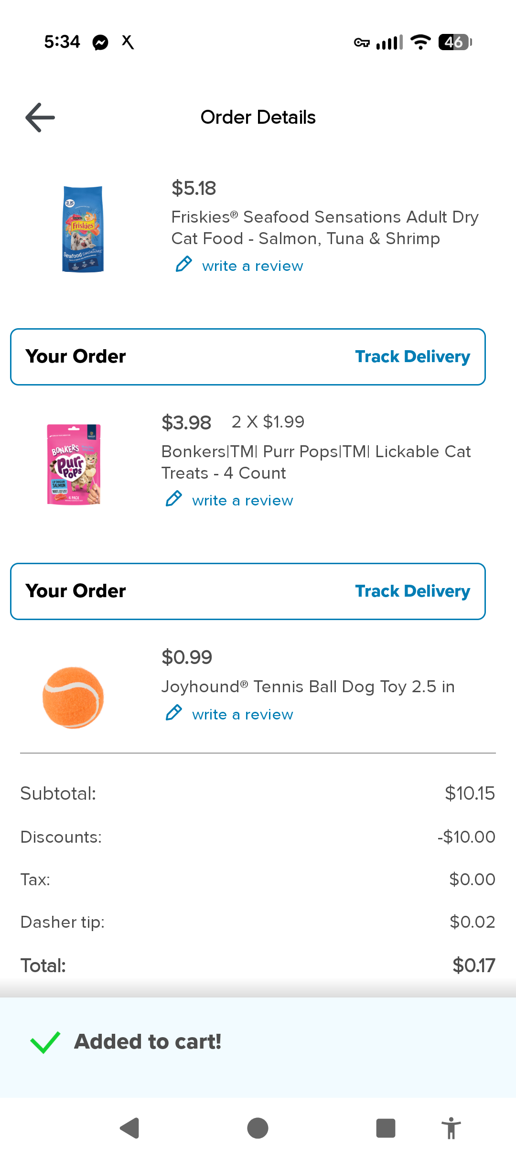
Task: Tap pencil icon beside Joyhound review
Action: [174, 713]
